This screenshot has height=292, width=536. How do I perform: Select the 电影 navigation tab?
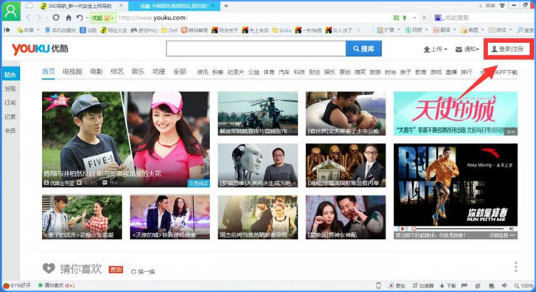pyautogui.click(x=96, y=72)
